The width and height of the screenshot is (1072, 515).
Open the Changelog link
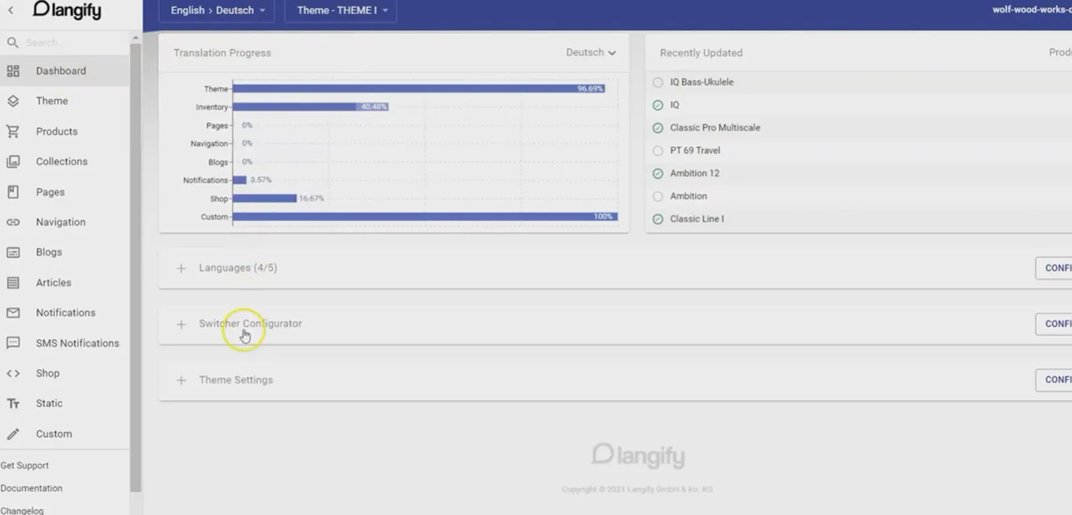(x=22, y=510)
